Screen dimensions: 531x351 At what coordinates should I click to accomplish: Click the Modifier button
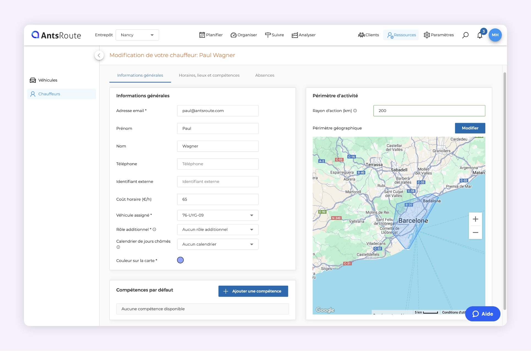470,128
